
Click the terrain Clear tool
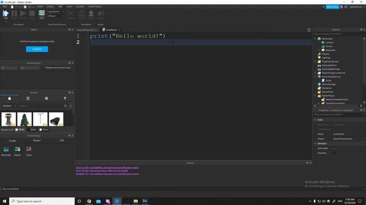click(x=29, y=151)
